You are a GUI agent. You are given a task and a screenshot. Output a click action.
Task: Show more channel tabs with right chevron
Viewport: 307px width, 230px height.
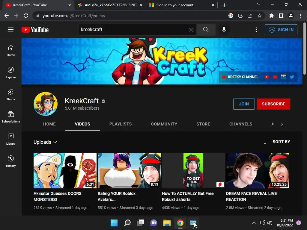[282, 124]
